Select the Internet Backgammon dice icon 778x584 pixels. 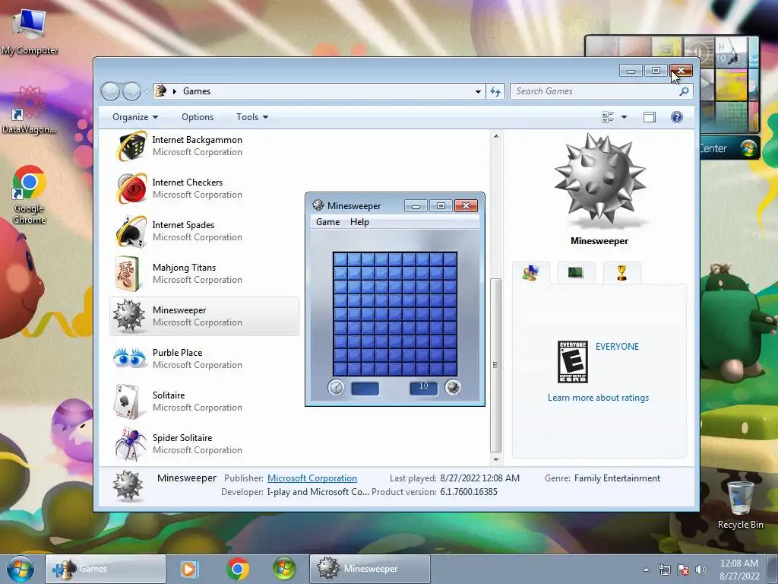[x=131, y=146]
